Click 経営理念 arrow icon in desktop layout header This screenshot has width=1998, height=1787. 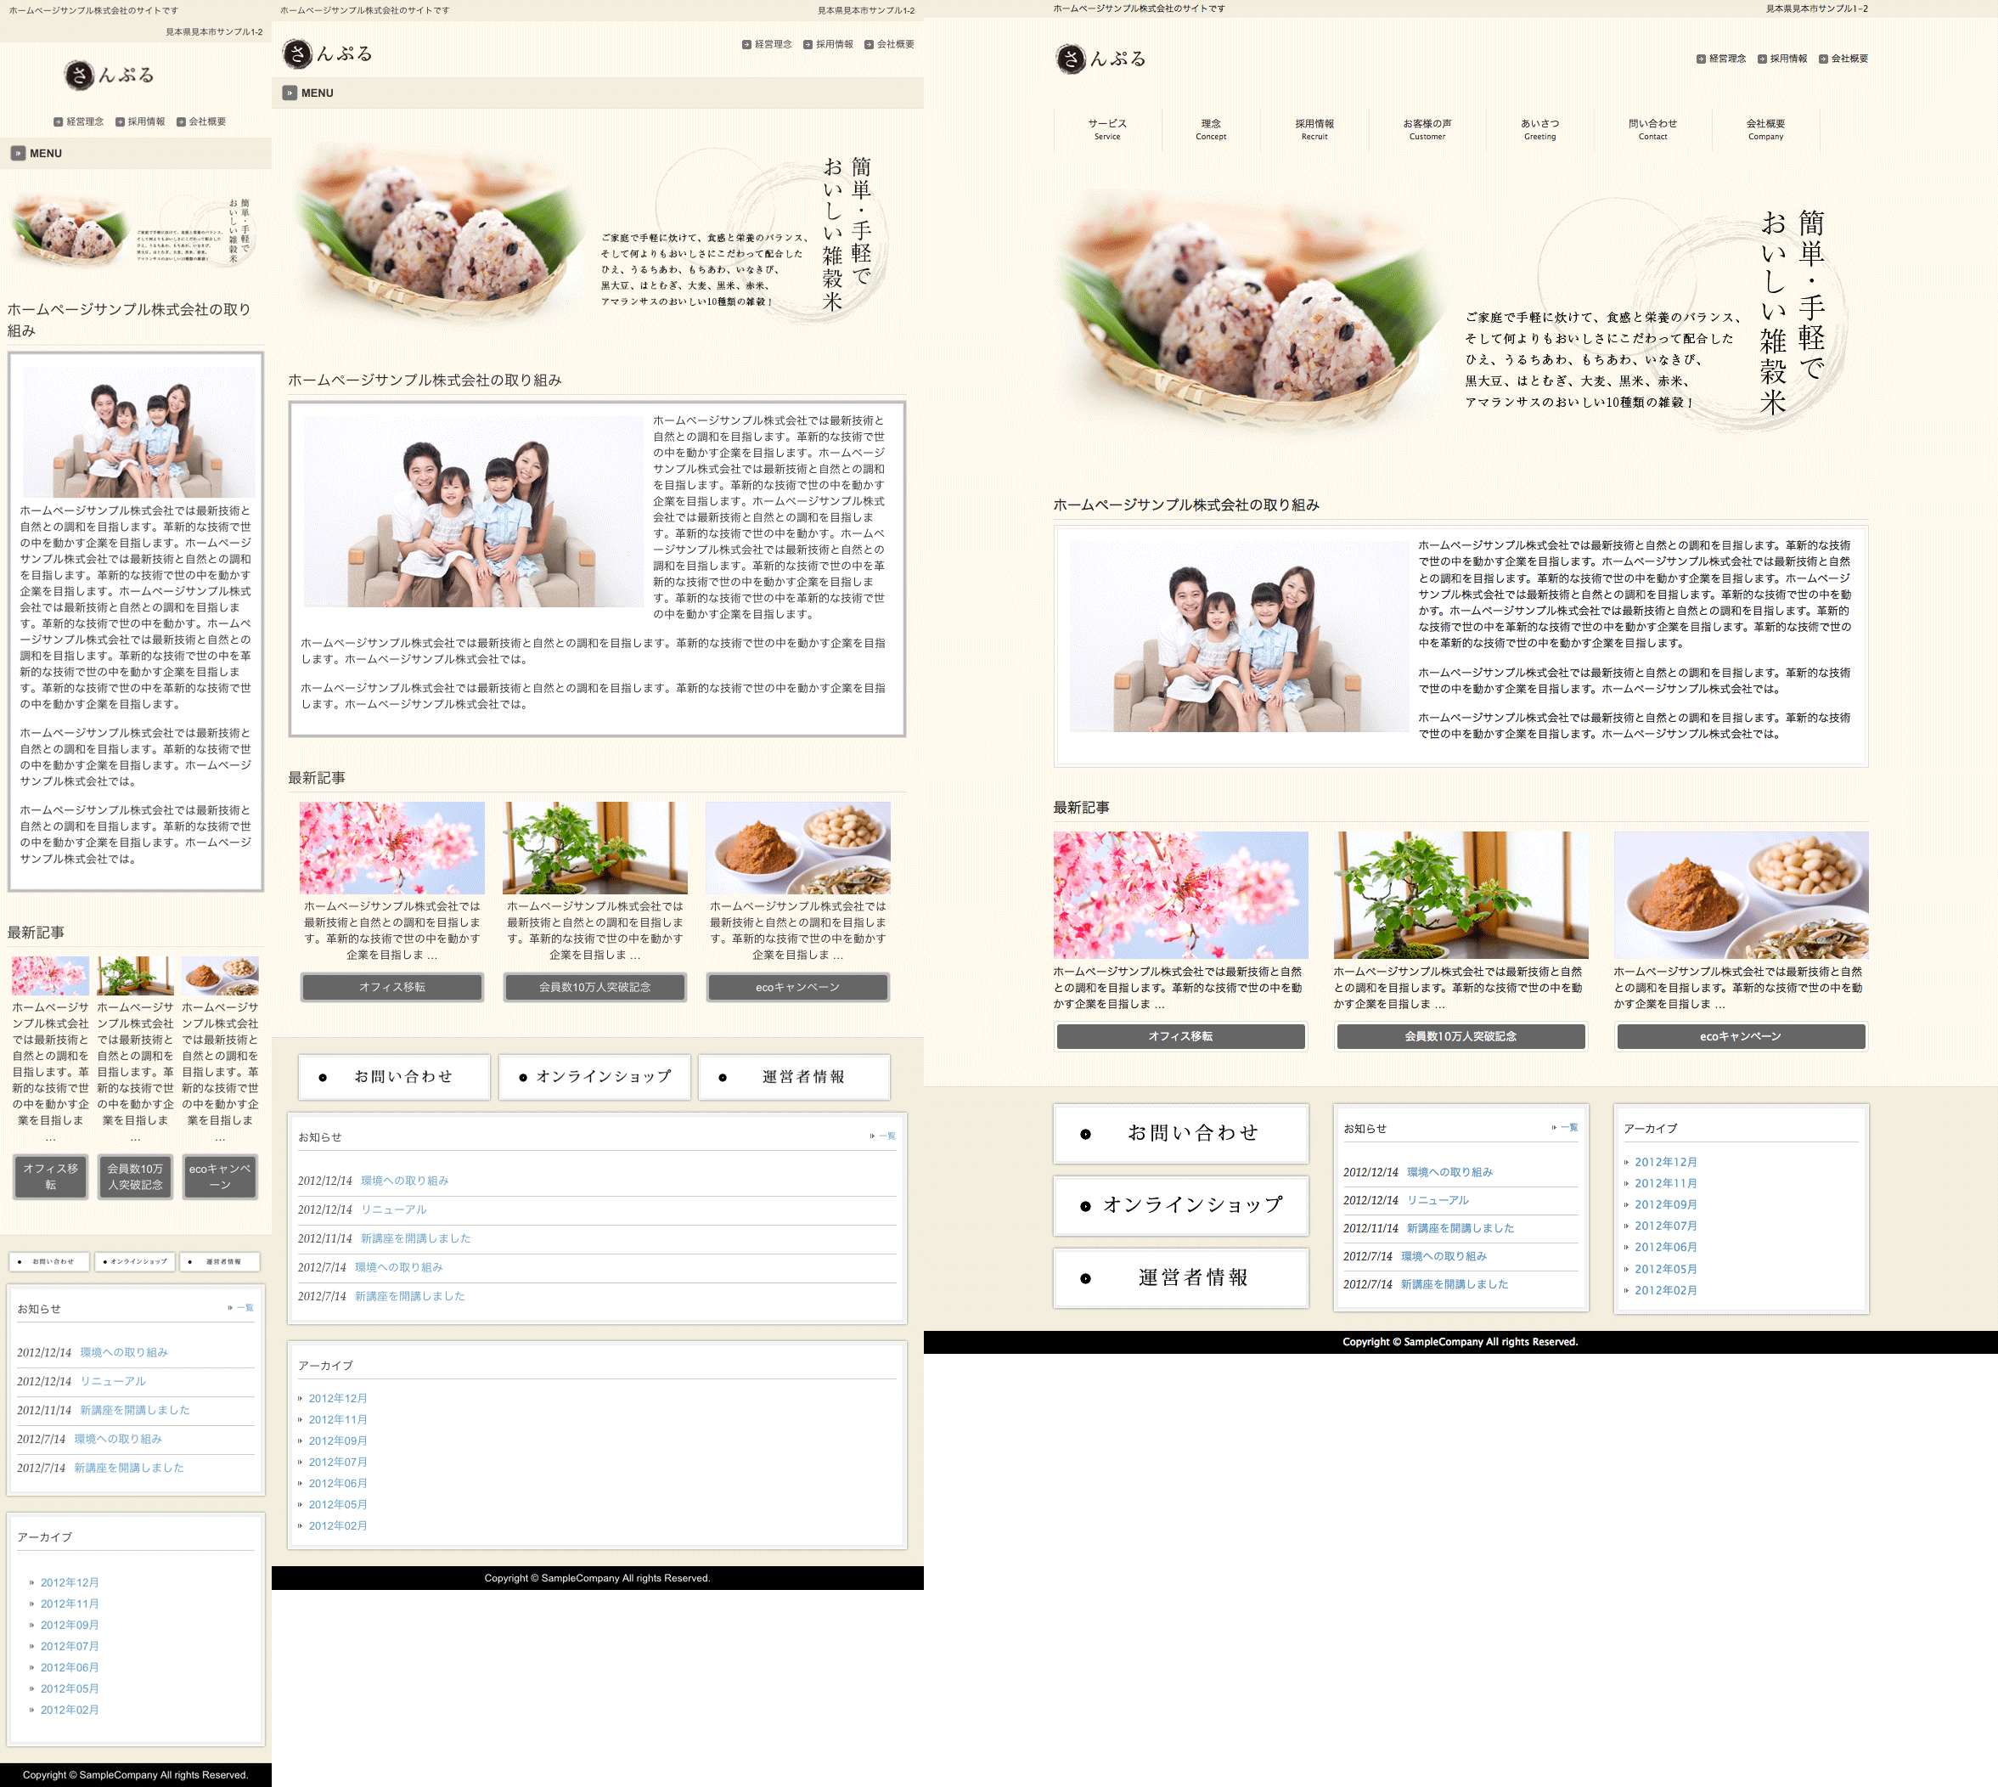1701,59
